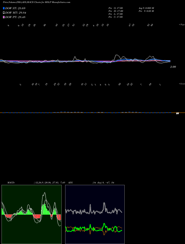Click the 'Pre V: 0.05 M' volume text
The height and width of the screenshot is (244, 185).
(147, 11)
